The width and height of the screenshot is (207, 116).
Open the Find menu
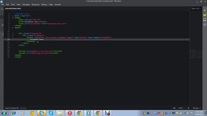click(13, 5)
